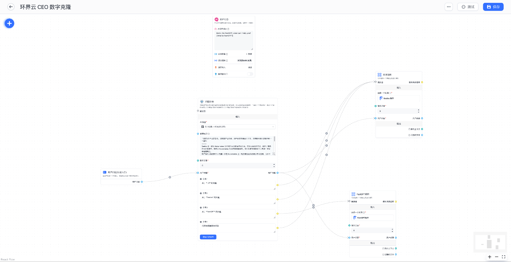Click the zoom in plus control
This screenshot has width=511, height=262.
point(490,257)
